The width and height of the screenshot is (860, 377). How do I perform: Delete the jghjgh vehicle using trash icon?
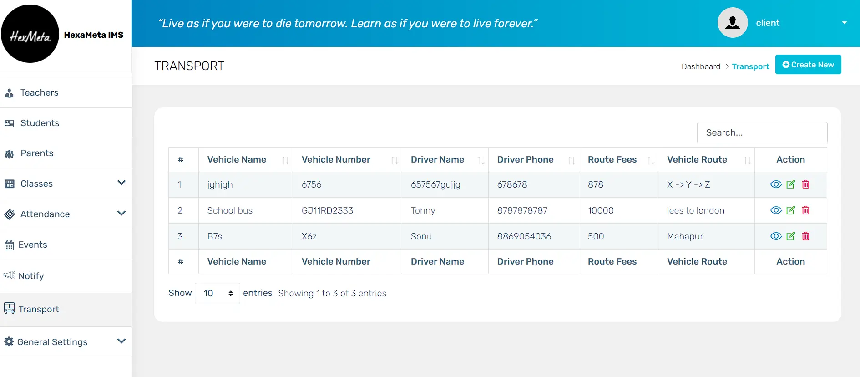point(805,184)
